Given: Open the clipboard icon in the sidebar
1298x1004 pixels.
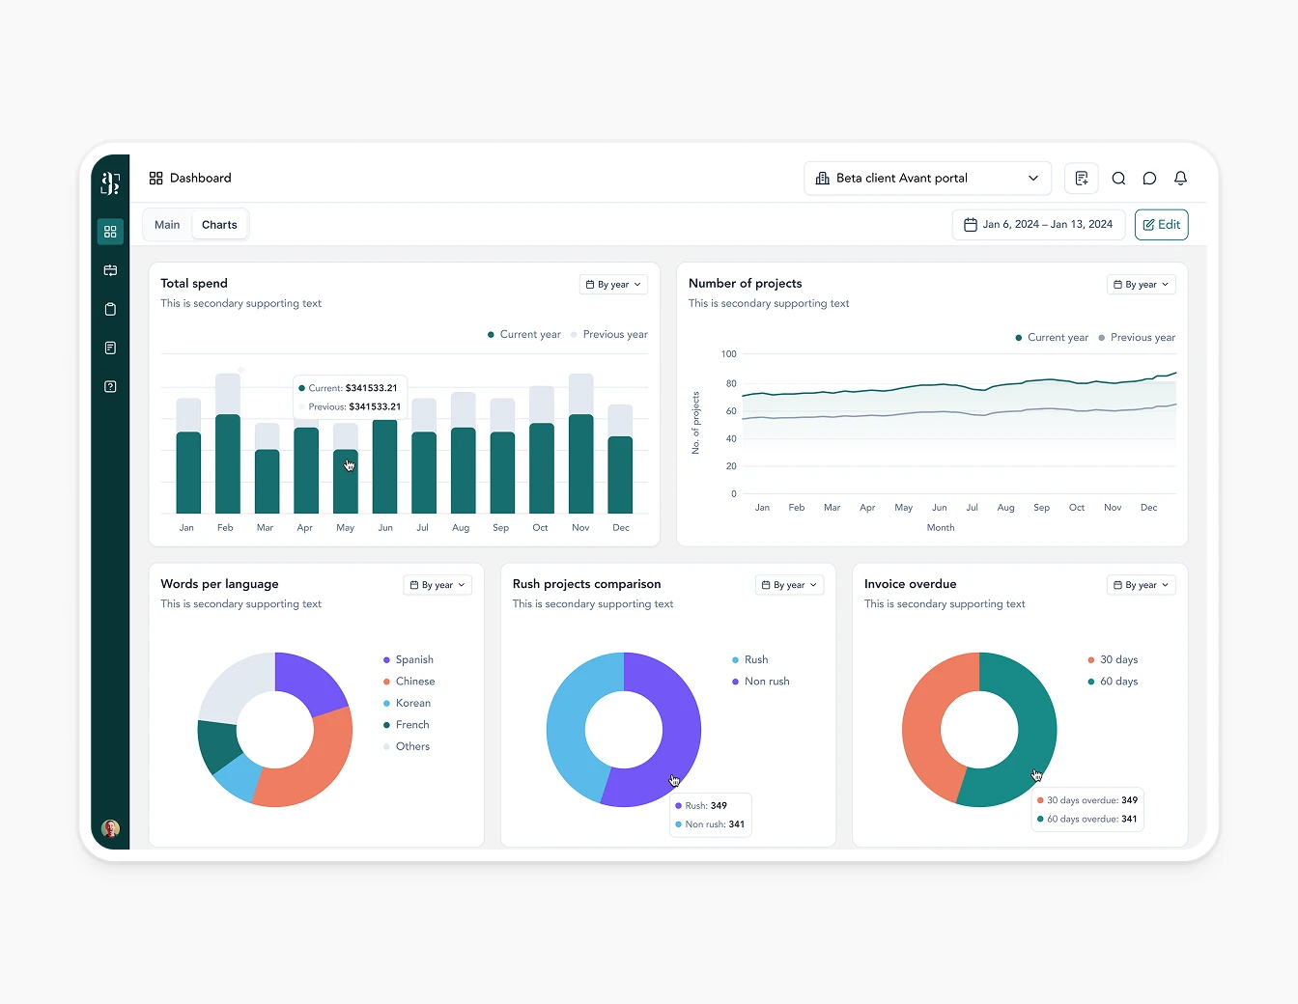Looking at the screenshot, I should click(110, 309).
